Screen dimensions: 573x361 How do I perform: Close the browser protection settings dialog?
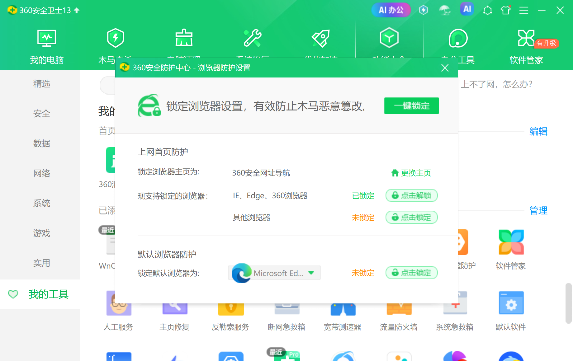click(445, 68)
